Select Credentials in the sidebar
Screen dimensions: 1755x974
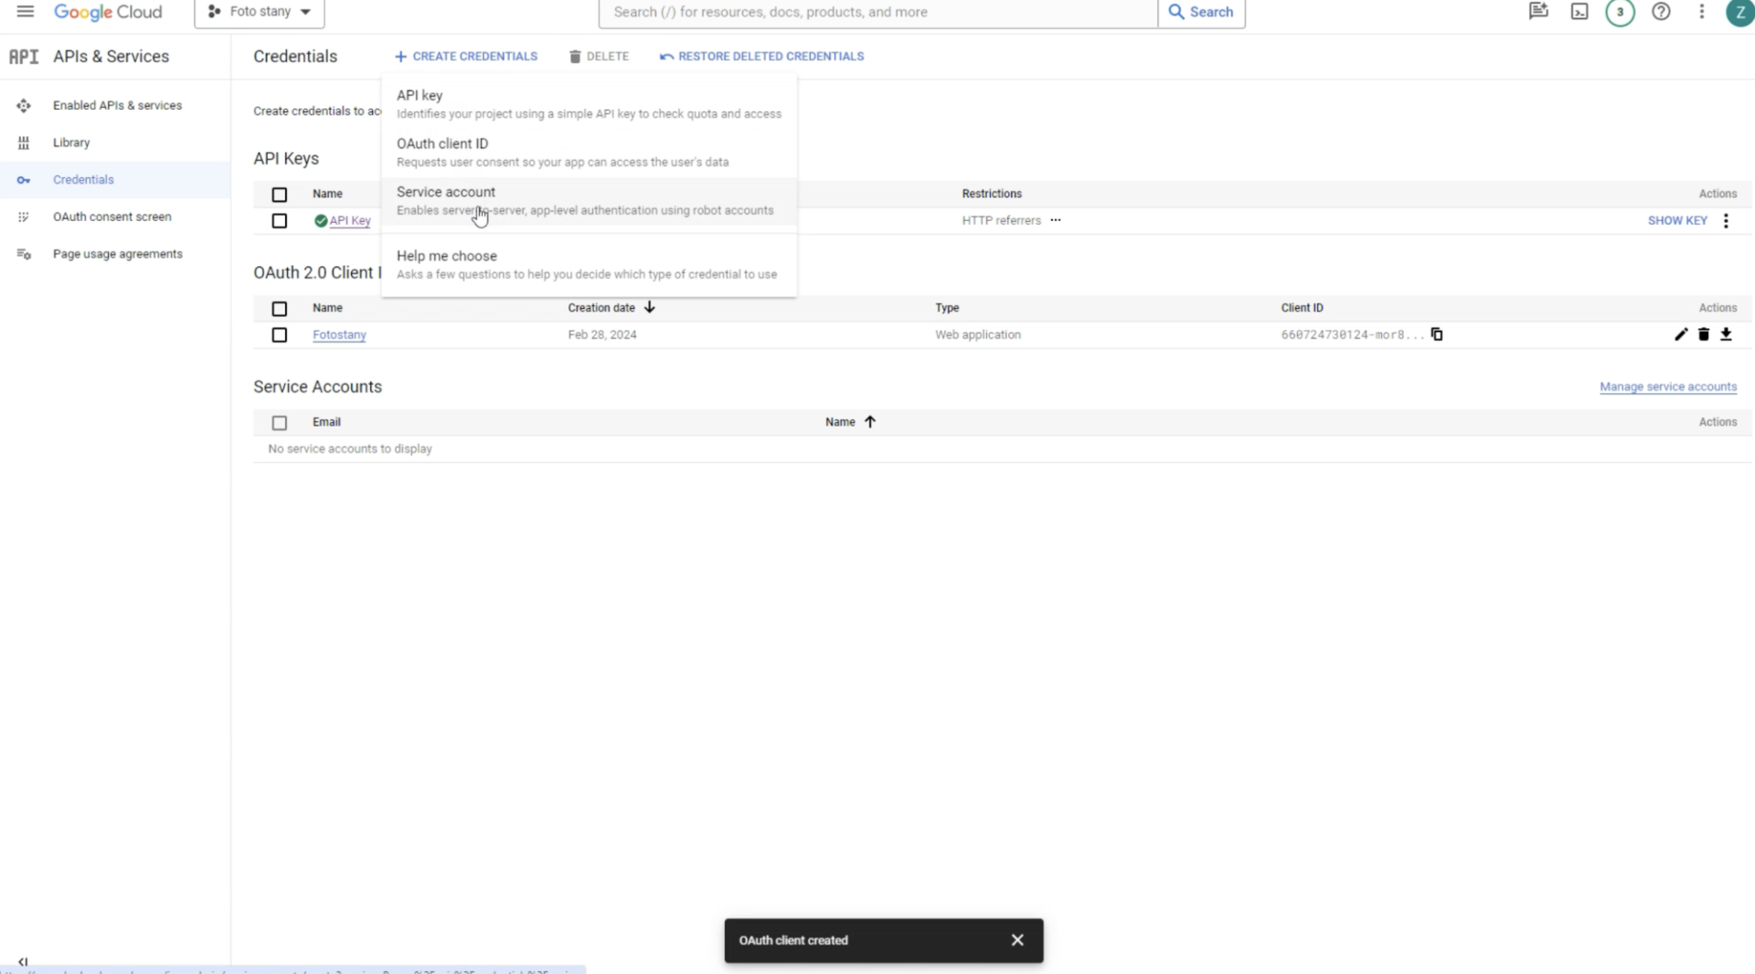(x=83, y=180)
